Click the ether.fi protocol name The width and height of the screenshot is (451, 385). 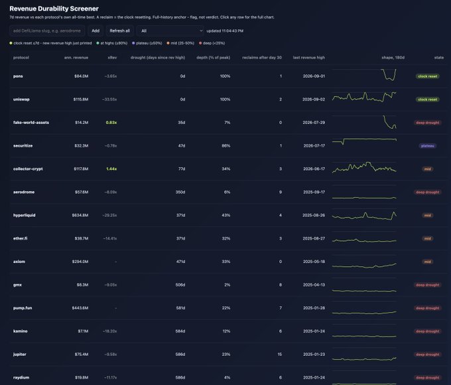point(20,238)
